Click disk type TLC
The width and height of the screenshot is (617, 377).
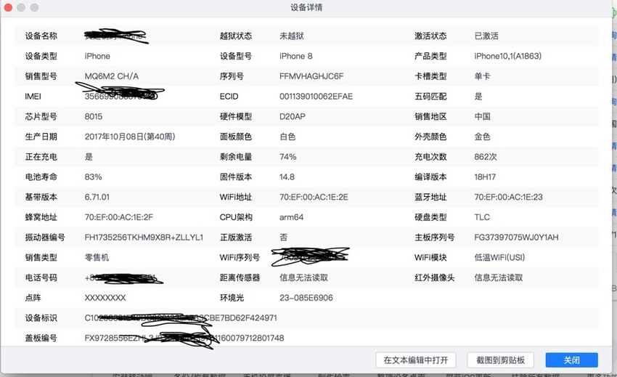(482, 216)
